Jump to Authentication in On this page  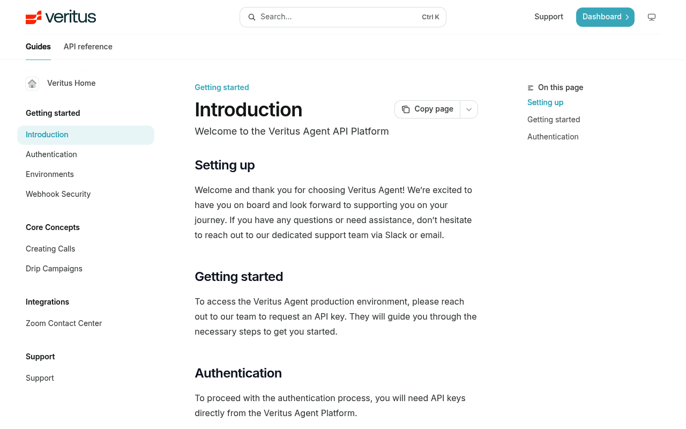(553, 137)
